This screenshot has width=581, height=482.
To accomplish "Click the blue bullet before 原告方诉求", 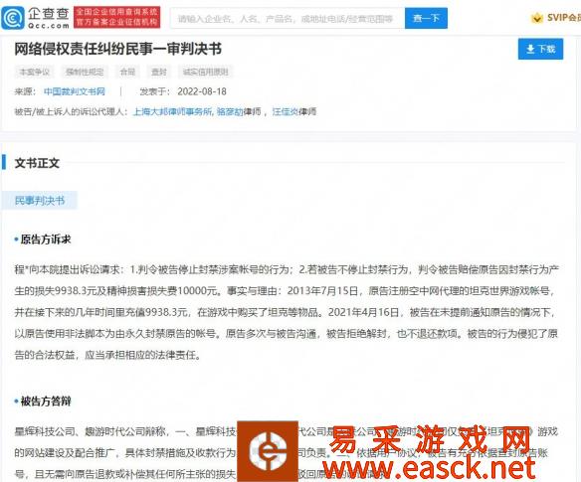I will click(x=16, y=240).
